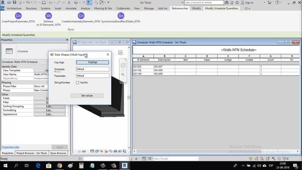Select cell 201022 in the Walls schedule
Viewport: 302px width, 170px height.
point(143,67)
